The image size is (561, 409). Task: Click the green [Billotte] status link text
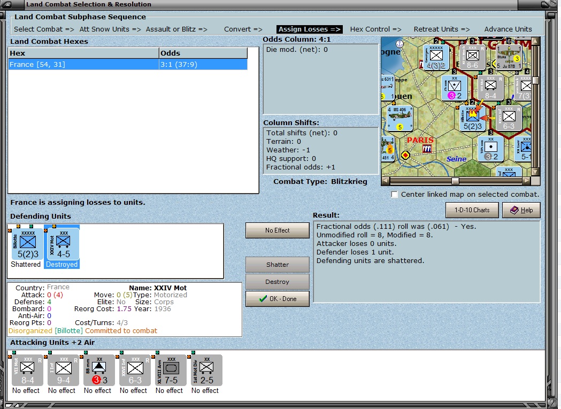[68, 331]
